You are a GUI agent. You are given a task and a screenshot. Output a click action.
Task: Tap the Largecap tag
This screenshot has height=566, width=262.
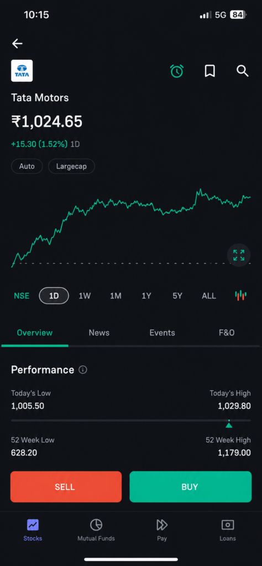(x=71, y=166)
